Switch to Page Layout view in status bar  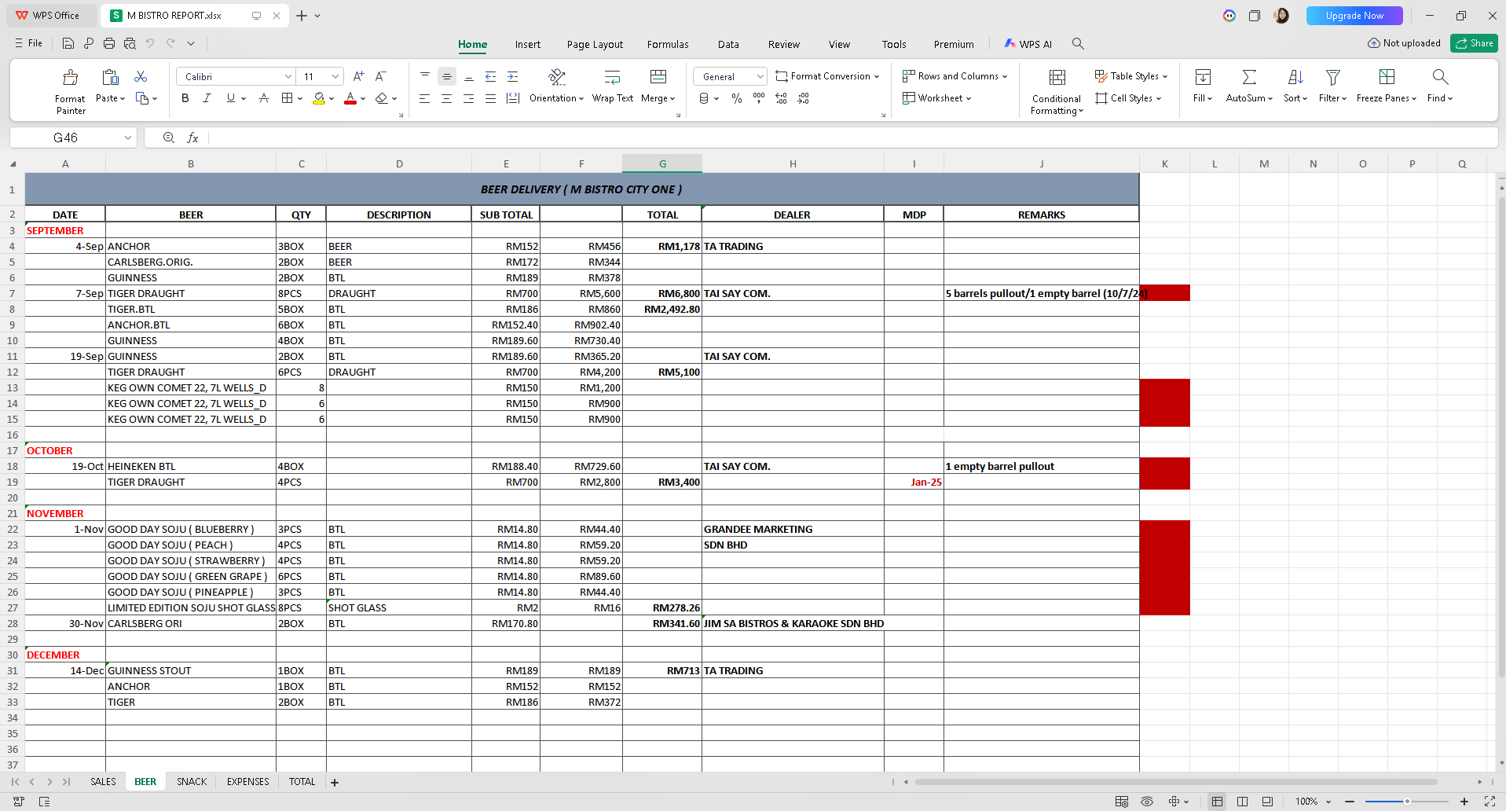(1242, 802)
